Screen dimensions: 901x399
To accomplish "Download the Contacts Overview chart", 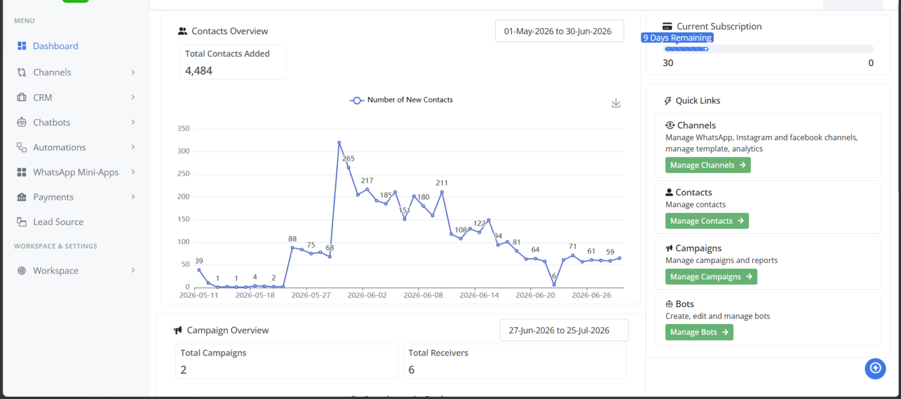I will (616, 103).
